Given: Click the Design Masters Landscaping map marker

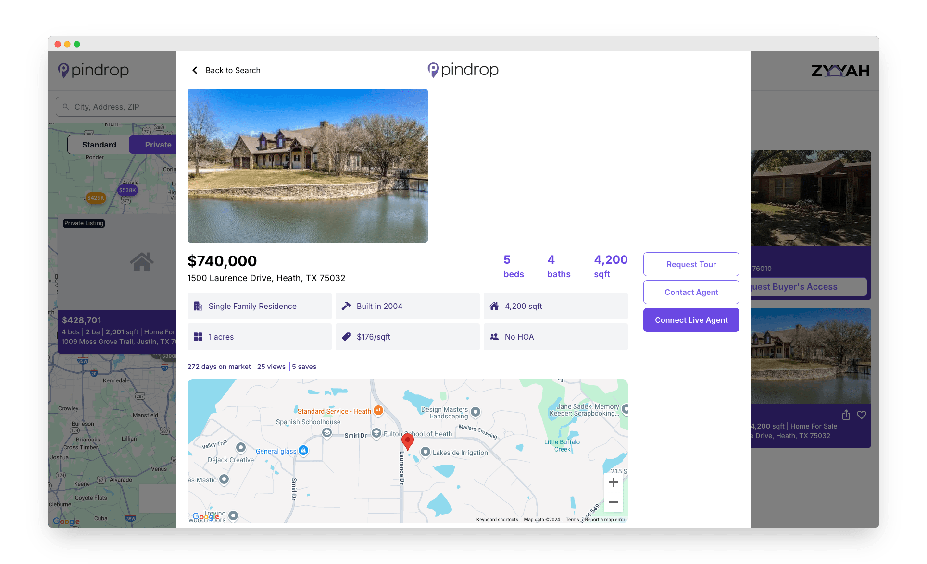Looking at the screenshot, I should pyautogui.click(x=476, y=412).
